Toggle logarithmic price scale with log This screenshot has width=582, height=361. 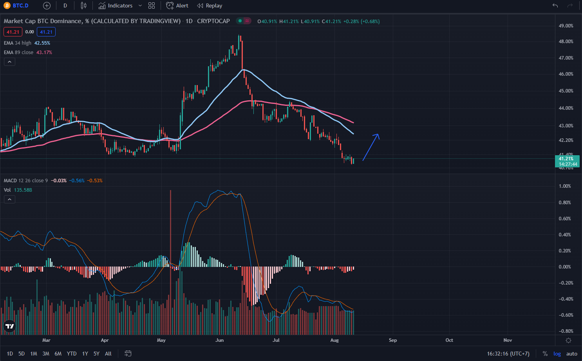[x=557, y=353]
